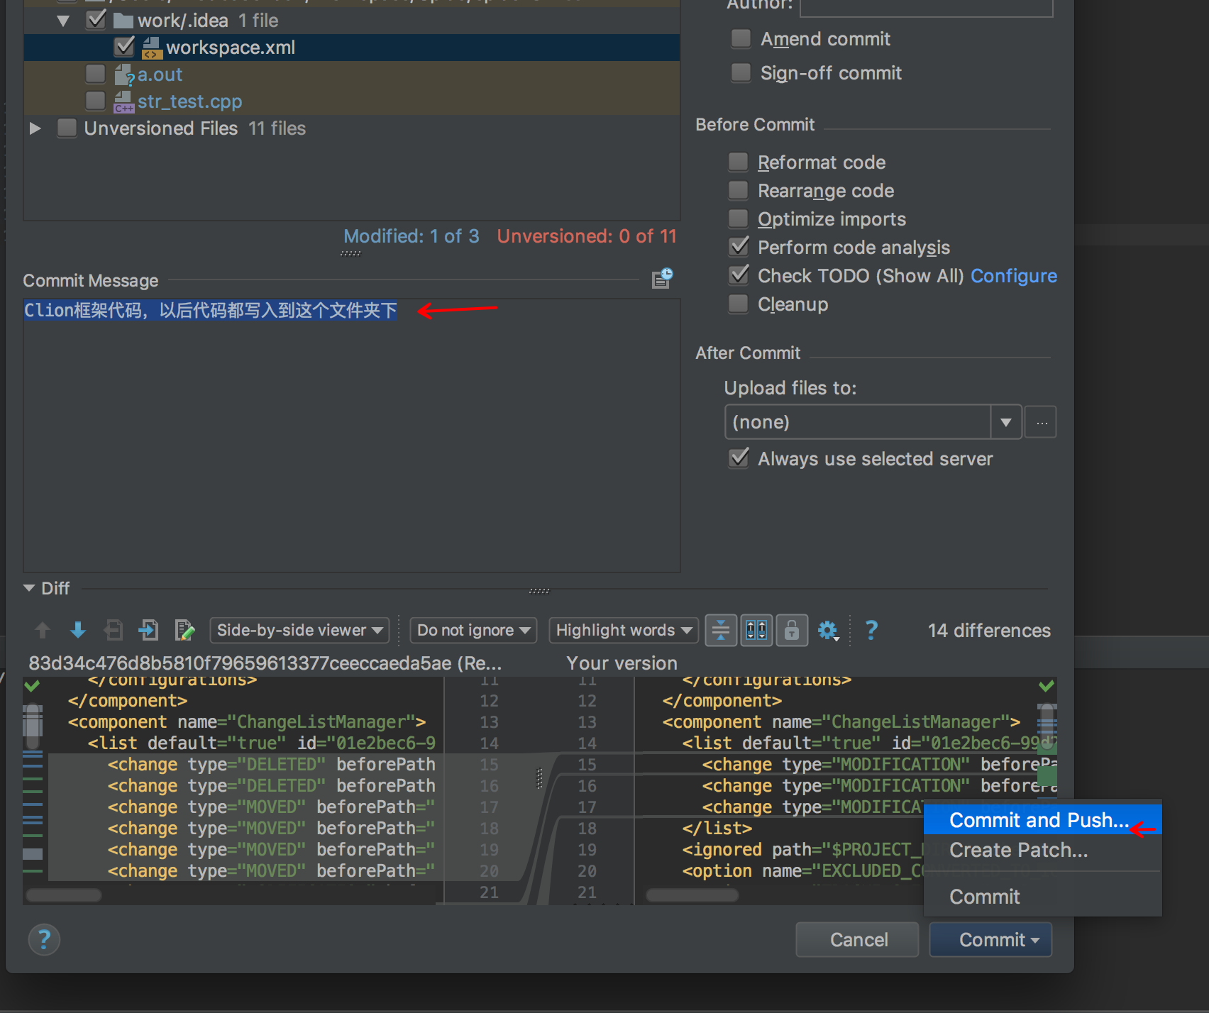This screenshot has height=1013, width=1209.
Task: Toggle collapse unchanged fragments icon
Action: 721,630
